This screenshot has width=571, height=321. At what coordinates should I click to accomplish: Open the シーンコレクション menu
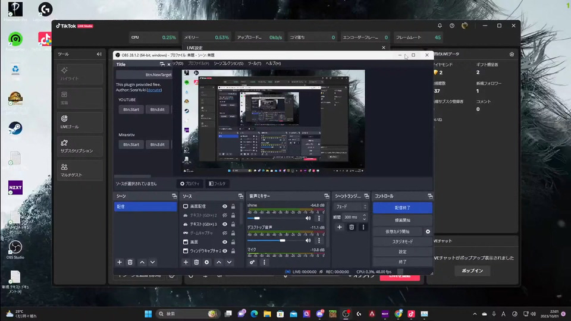point(228,64)
